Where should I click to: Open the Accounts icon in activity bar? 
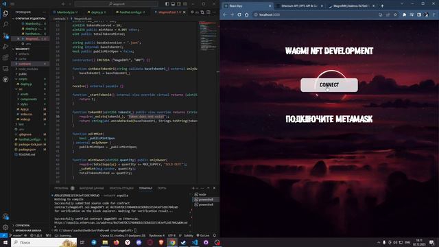(x=5, y=217)
